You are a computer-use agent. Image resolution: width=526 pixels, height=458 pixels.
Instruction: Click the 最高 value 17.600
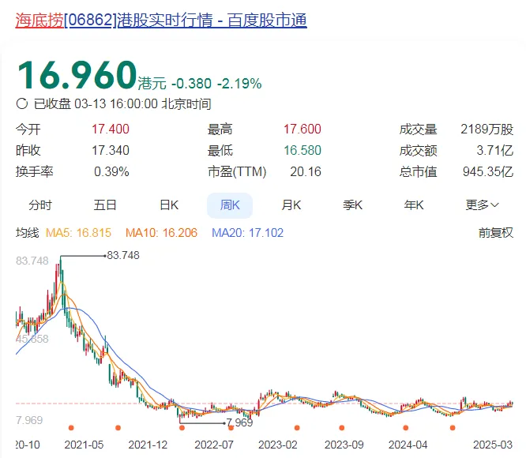pyautogui.click(x=302, y=129)
